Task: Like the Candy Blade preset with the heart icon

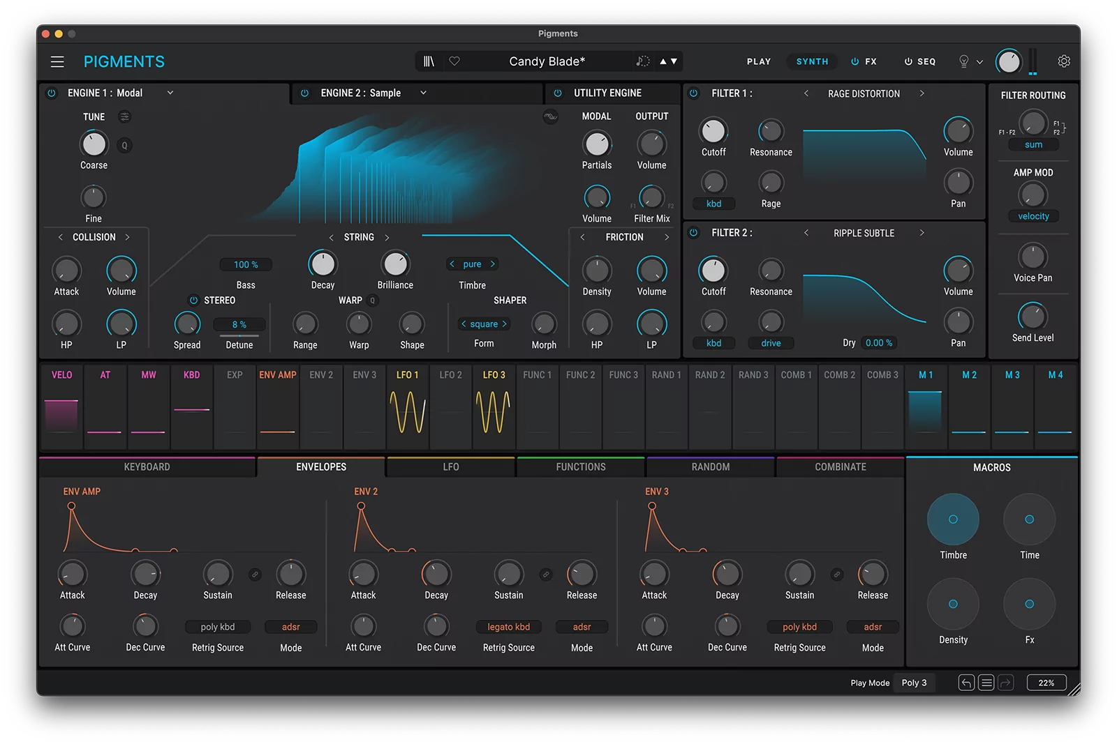Action: tap(454, 61)
